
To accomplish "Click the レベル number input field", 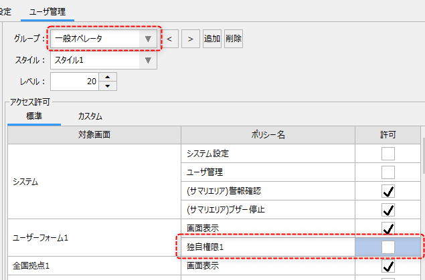I will (74, 82).
